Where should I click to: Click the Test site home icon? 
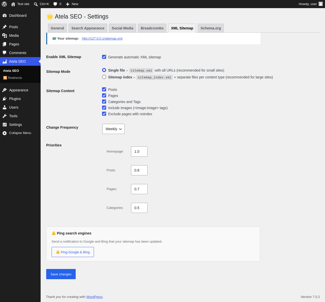pos(13,4)
